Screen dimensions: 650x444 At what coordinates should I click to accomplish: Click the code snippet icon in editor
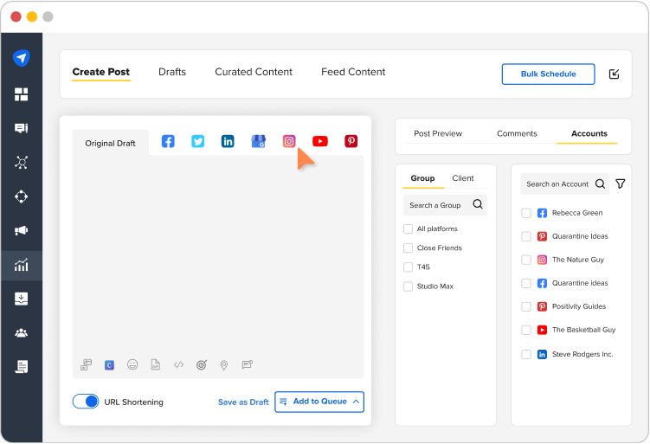pyautogui.click(x=178, y=365)
